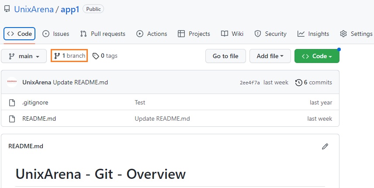The height and width of the screenshot is (188, 374).
Task: View the 0 tags link
Action: coord(105,56)
